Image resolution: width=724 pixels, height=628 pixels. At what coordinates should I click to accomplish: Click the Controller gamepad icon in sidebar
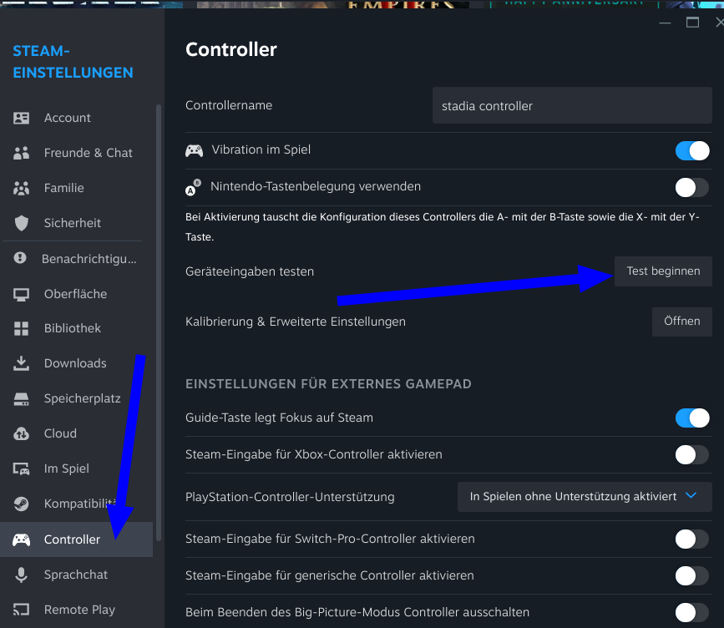pos(21,539)
